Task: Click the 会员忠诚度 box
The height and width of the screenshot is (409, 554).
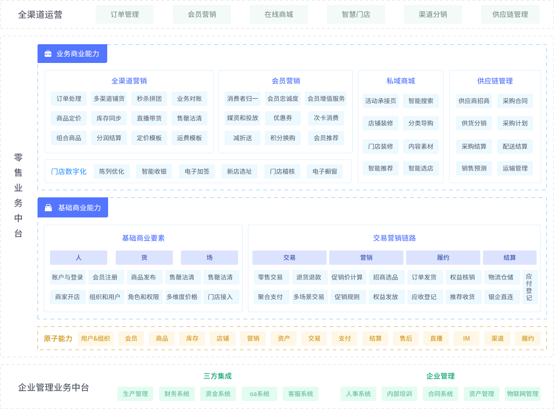Action: click(283, 99)
